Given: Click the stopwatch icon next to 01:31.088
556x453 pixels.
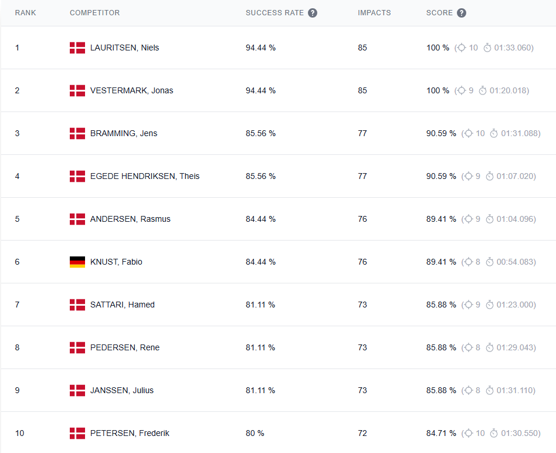Looking at the screenshot, I should 494,134.
